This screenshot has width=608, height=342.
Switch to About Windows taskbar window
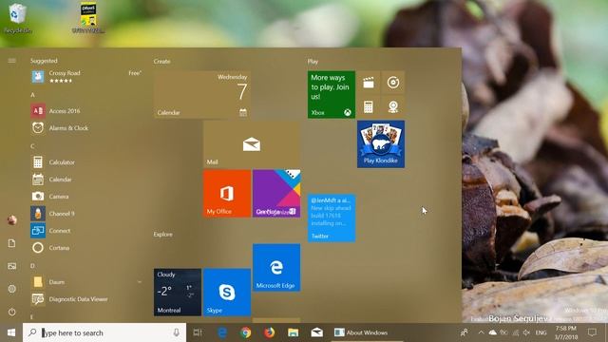367,332
